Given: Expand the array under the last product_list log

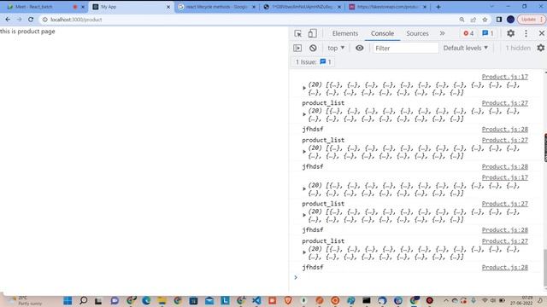Looking at the screenshot, I should 304,252.
